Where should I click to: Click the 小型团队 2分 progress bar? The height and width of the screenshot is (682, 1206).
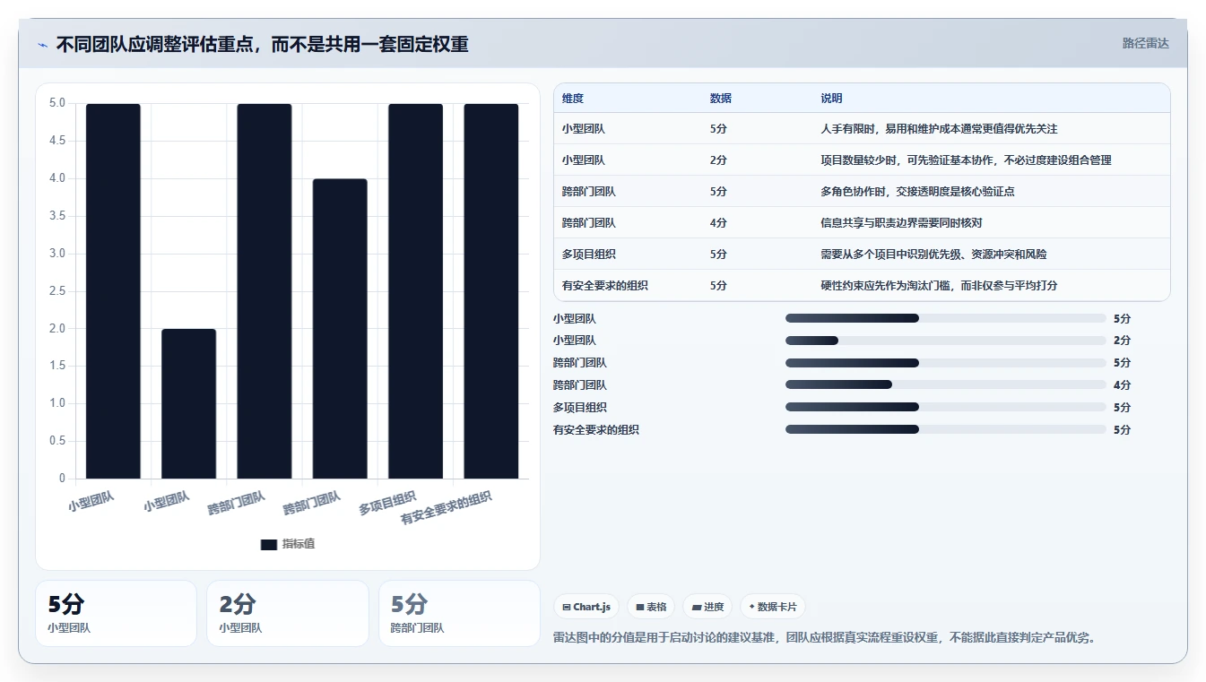pyautogui.click(x=946, y=341)
